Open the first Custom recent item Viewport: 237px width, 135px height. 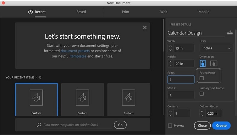pos(36,99)
